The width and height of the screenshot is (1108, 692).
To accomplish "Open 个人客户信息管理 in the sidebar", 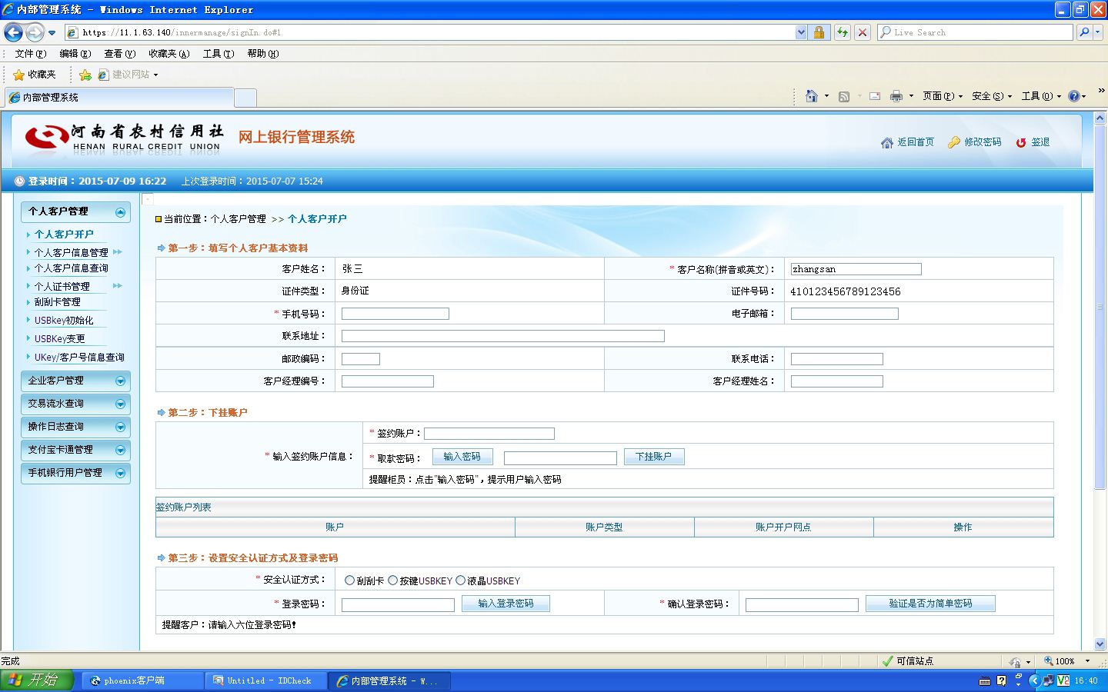I will click(72, 252).
